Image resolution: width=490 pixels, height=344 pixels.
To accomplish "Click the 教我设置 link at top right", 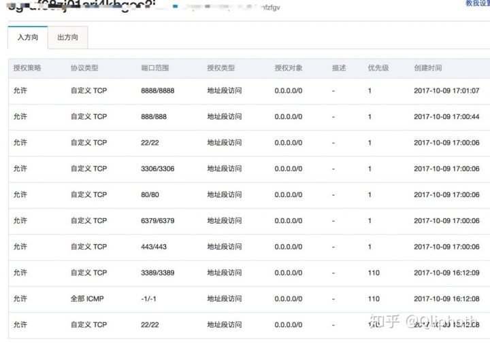I will click(x=478, y=3).
